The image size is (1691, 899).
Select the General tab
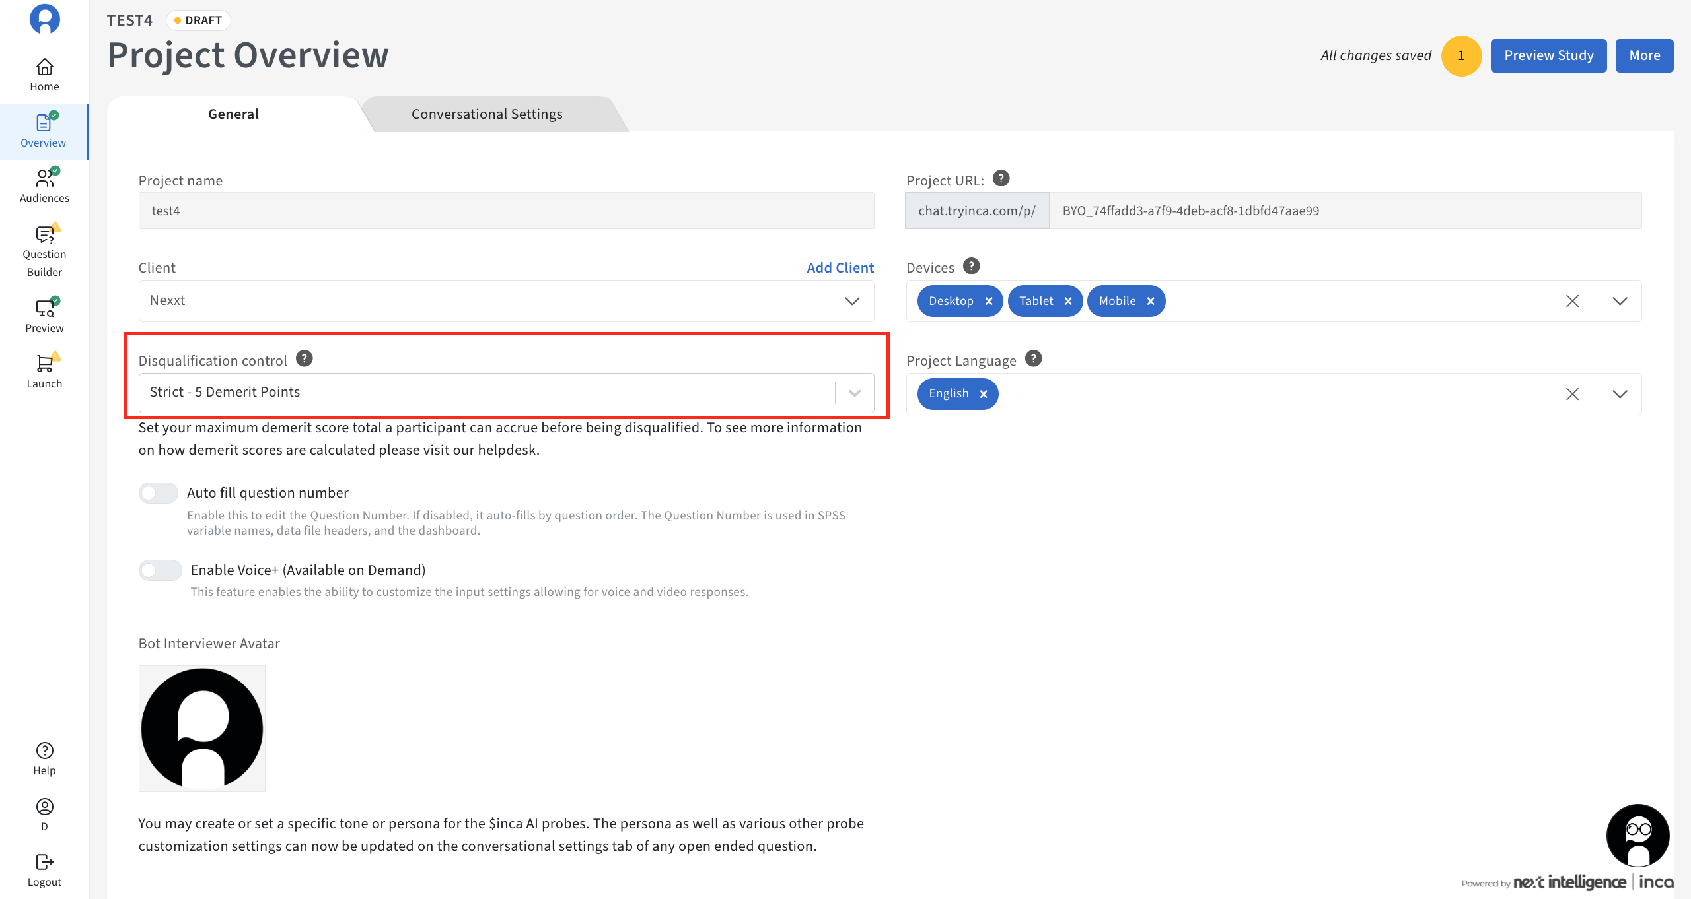233,114
